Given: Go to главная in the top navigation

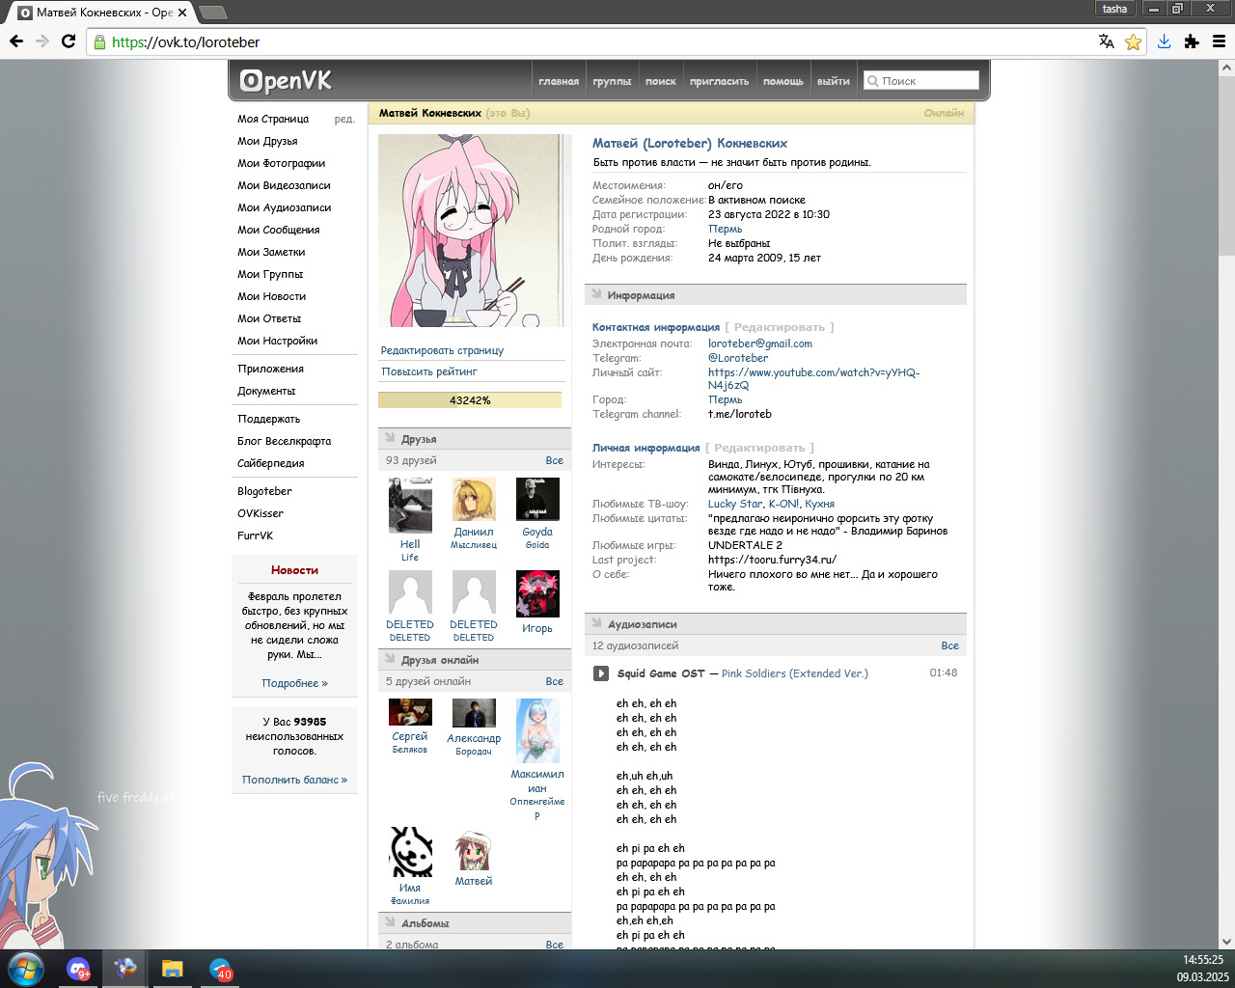Looking at the screenshot, I should tap(559, 81).
